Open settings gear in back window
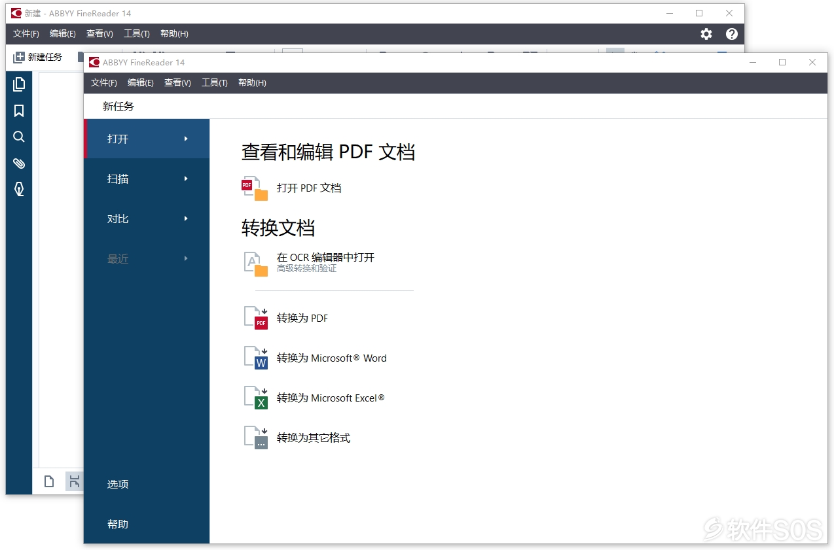 pos(706,34)
